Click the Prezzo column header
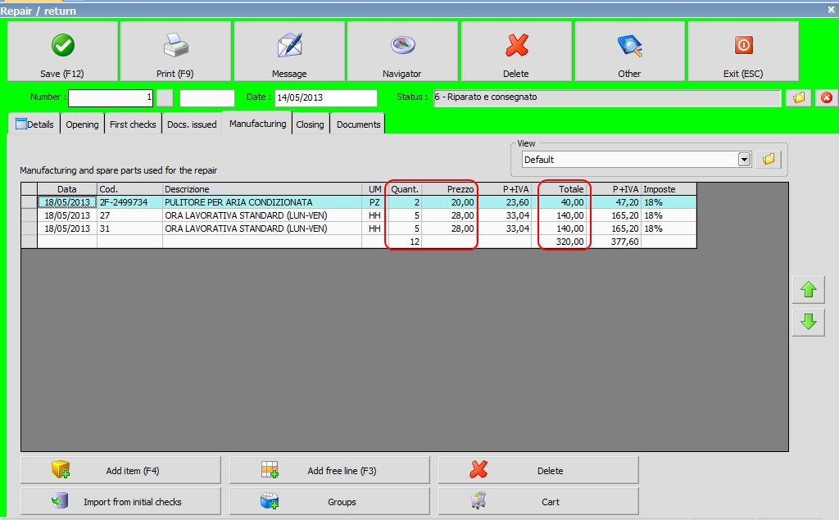Image resolution: width=839 pixels, height=520 pixels. coord(450,189)
